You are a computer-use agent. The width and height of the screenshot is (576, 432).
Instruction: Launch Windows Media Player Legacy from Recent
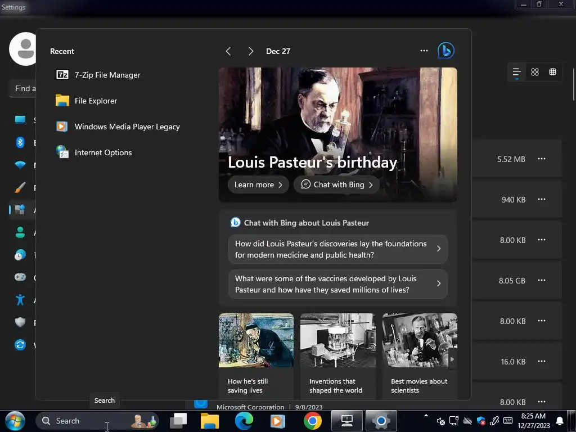(x=118, y=127)
